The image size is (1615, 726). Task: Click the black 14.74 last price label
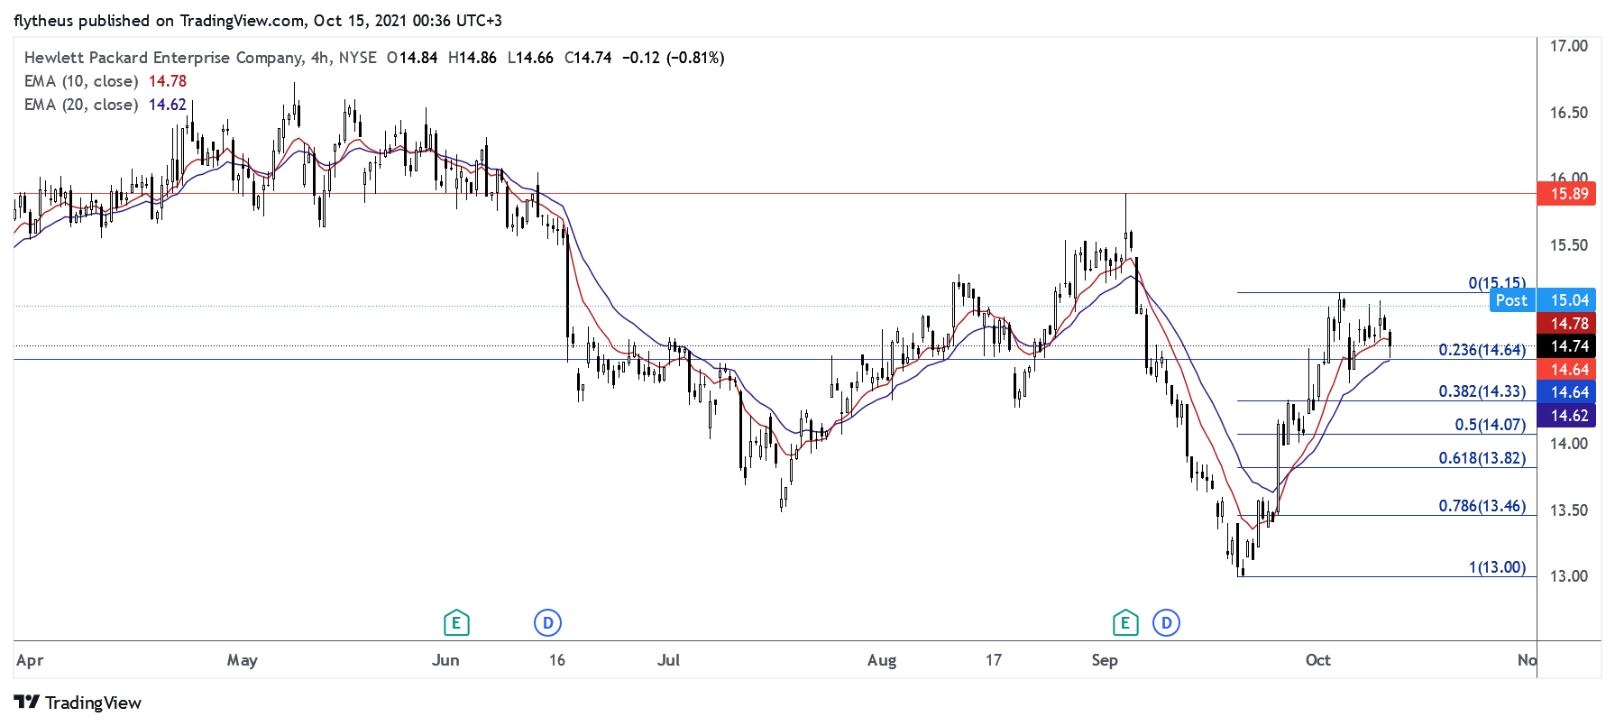click(x=1566, y=346)
